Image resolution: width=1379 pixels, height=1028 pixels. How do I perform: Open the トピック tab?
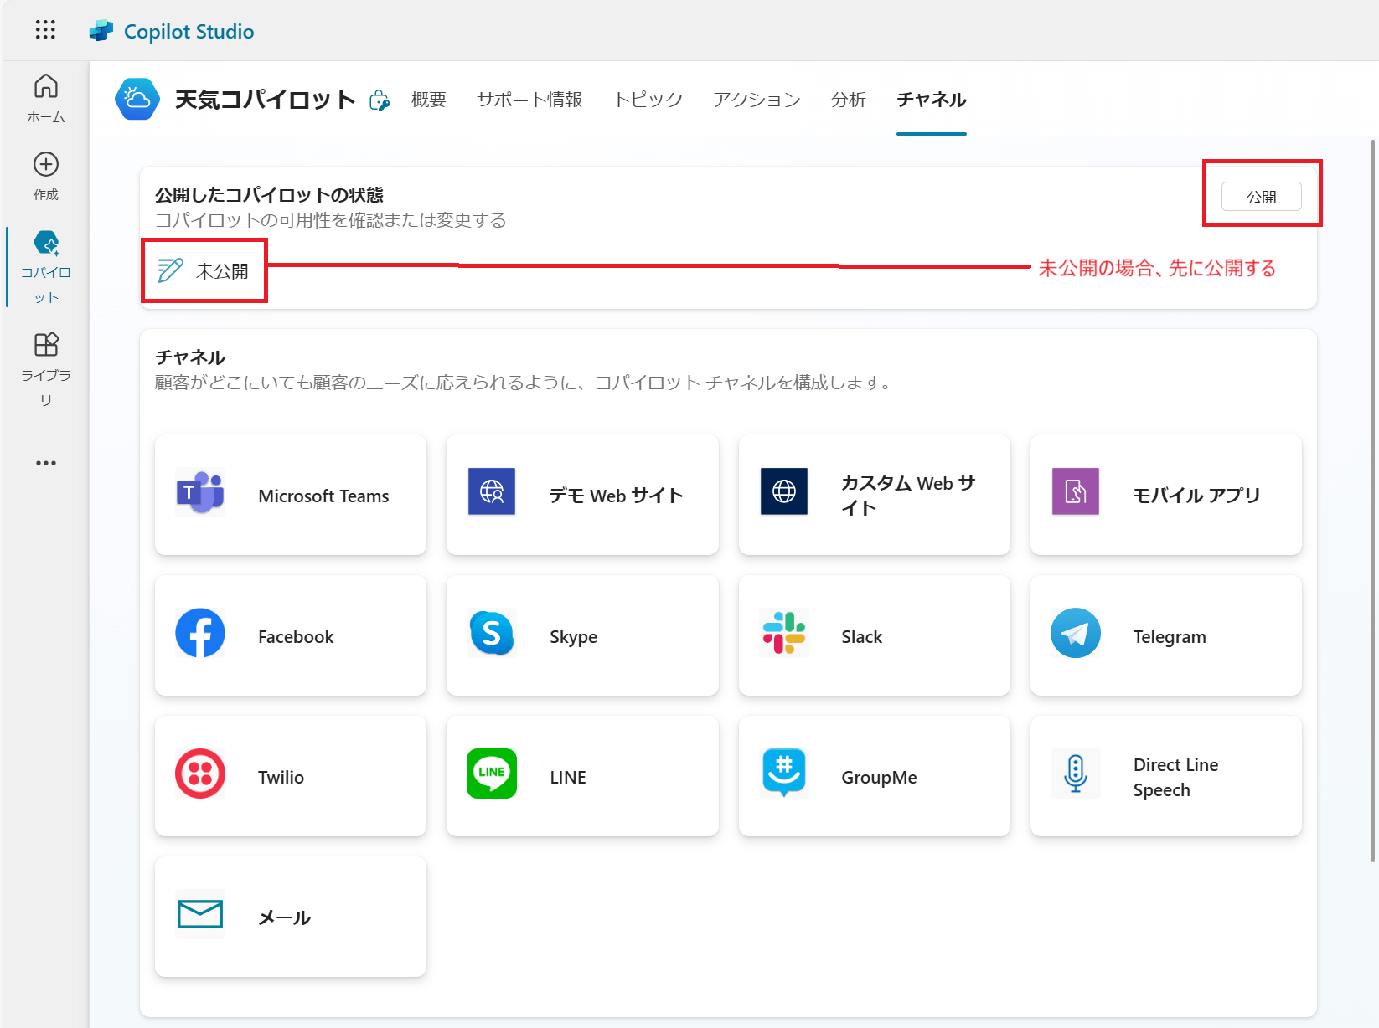pos(648,100)
